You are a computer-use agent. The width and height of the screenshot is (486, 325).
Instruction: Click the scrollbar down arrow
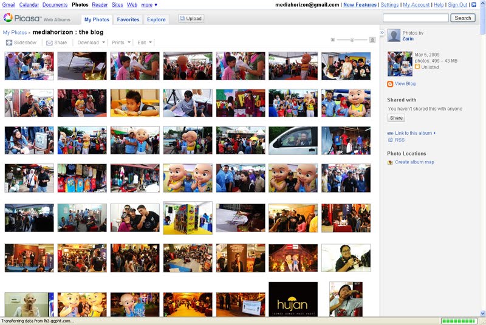(483, 313)
